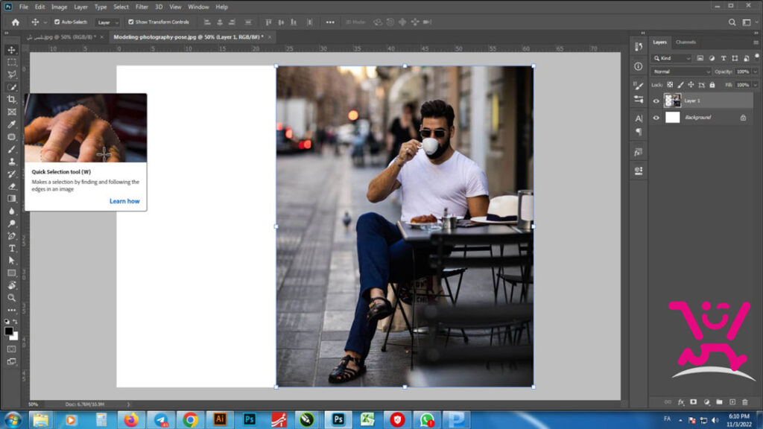This screenshot has width=763, height=429.
Task: Open the Image menu
Action: tap(59, 7)
